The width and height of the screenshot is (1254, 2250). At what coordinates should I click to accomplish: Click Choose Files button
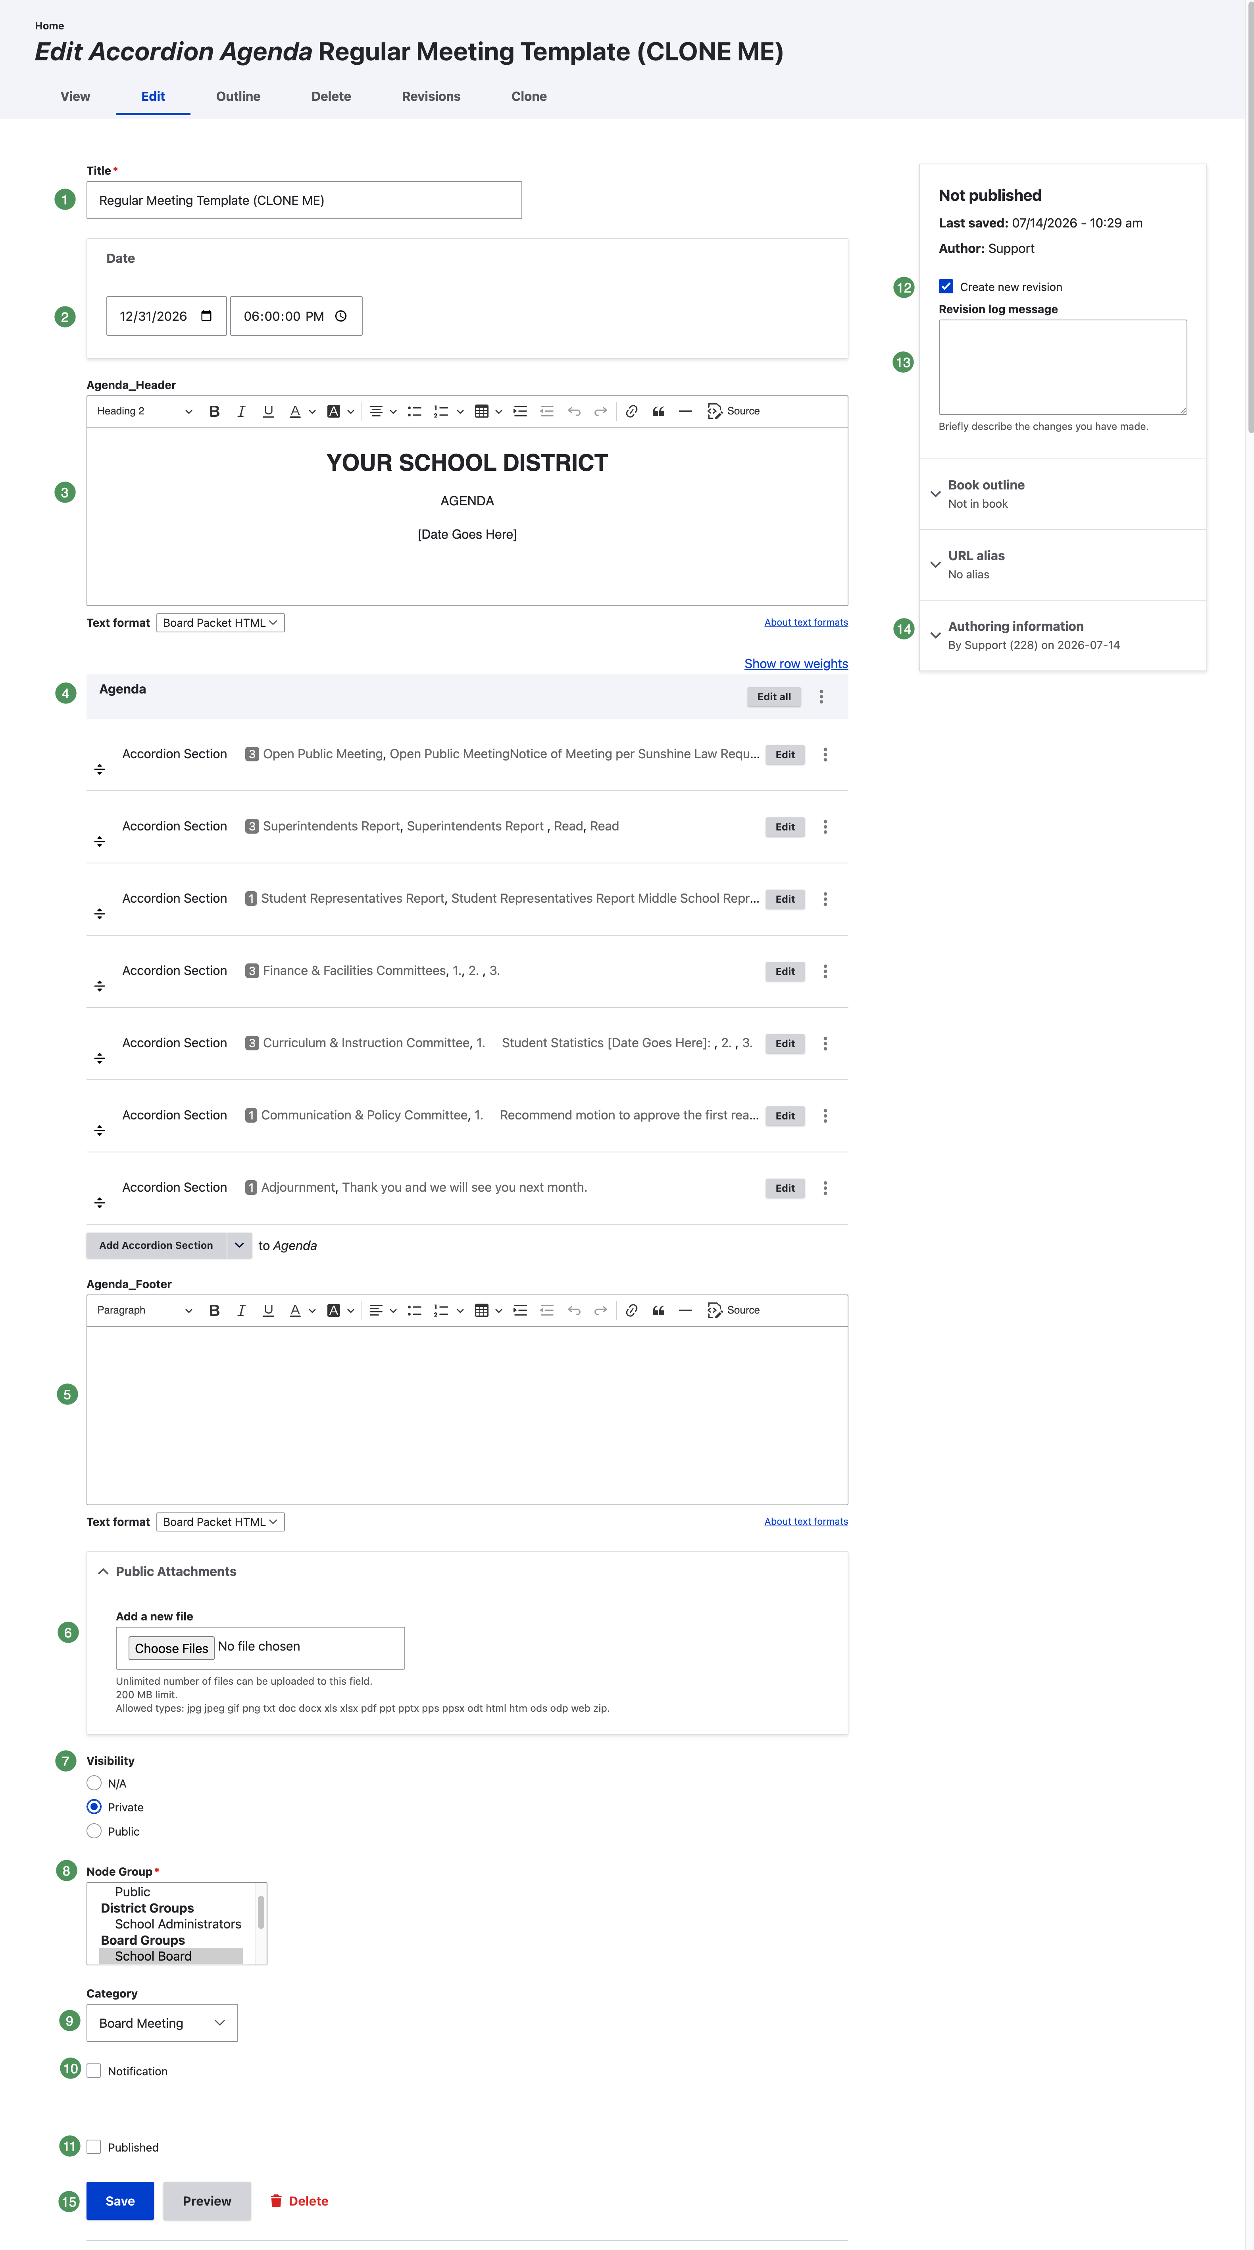click(x=171, y=1648)
